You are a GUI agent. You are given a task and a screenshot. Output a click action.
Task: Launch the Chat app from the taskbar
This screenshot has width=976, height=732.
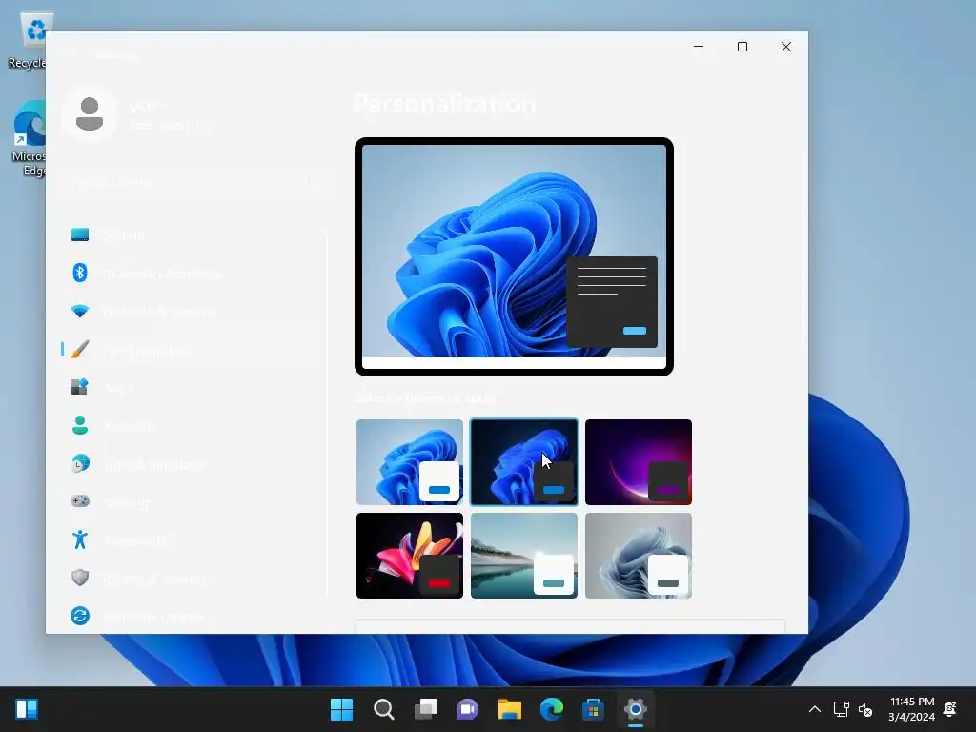coord(467,709)
